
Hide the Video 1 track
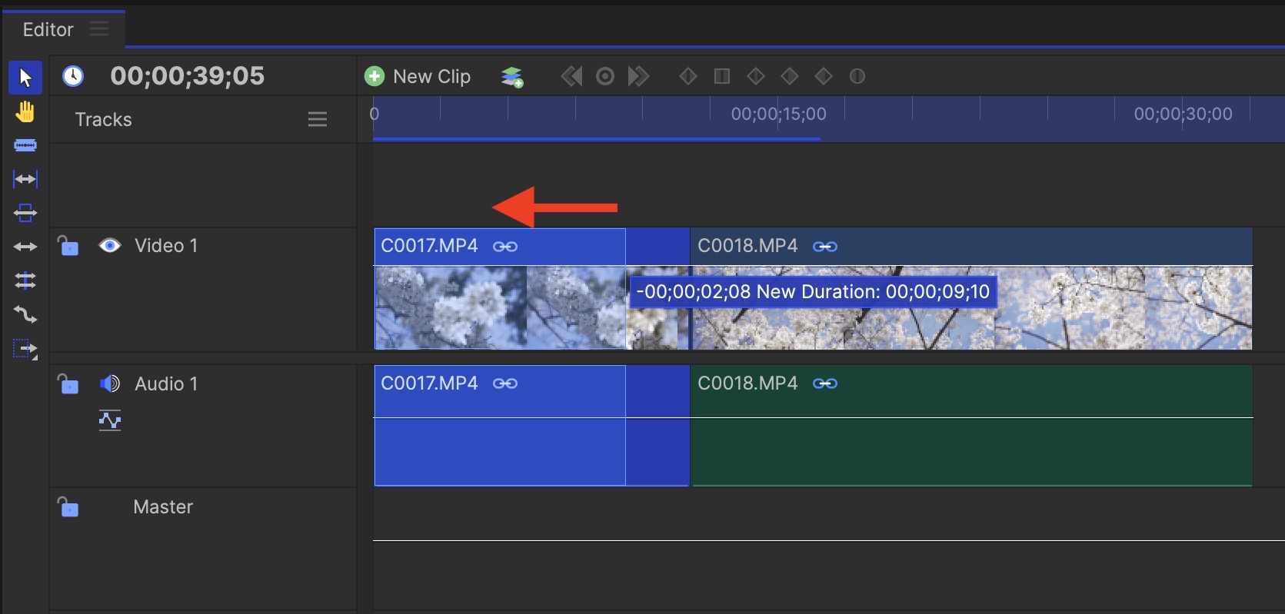click(x=110, y=246)
